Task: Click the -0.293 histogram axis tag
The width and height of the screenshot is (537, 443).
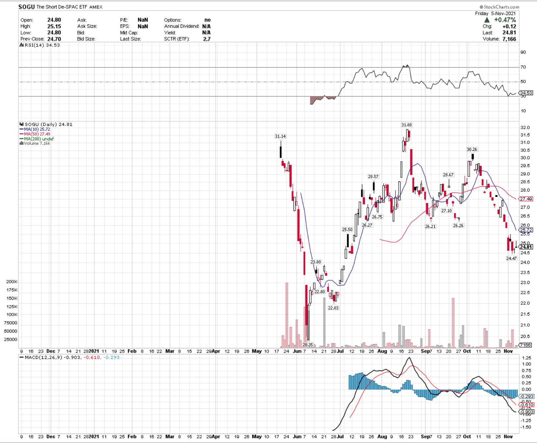Action: tap(527, 396)
